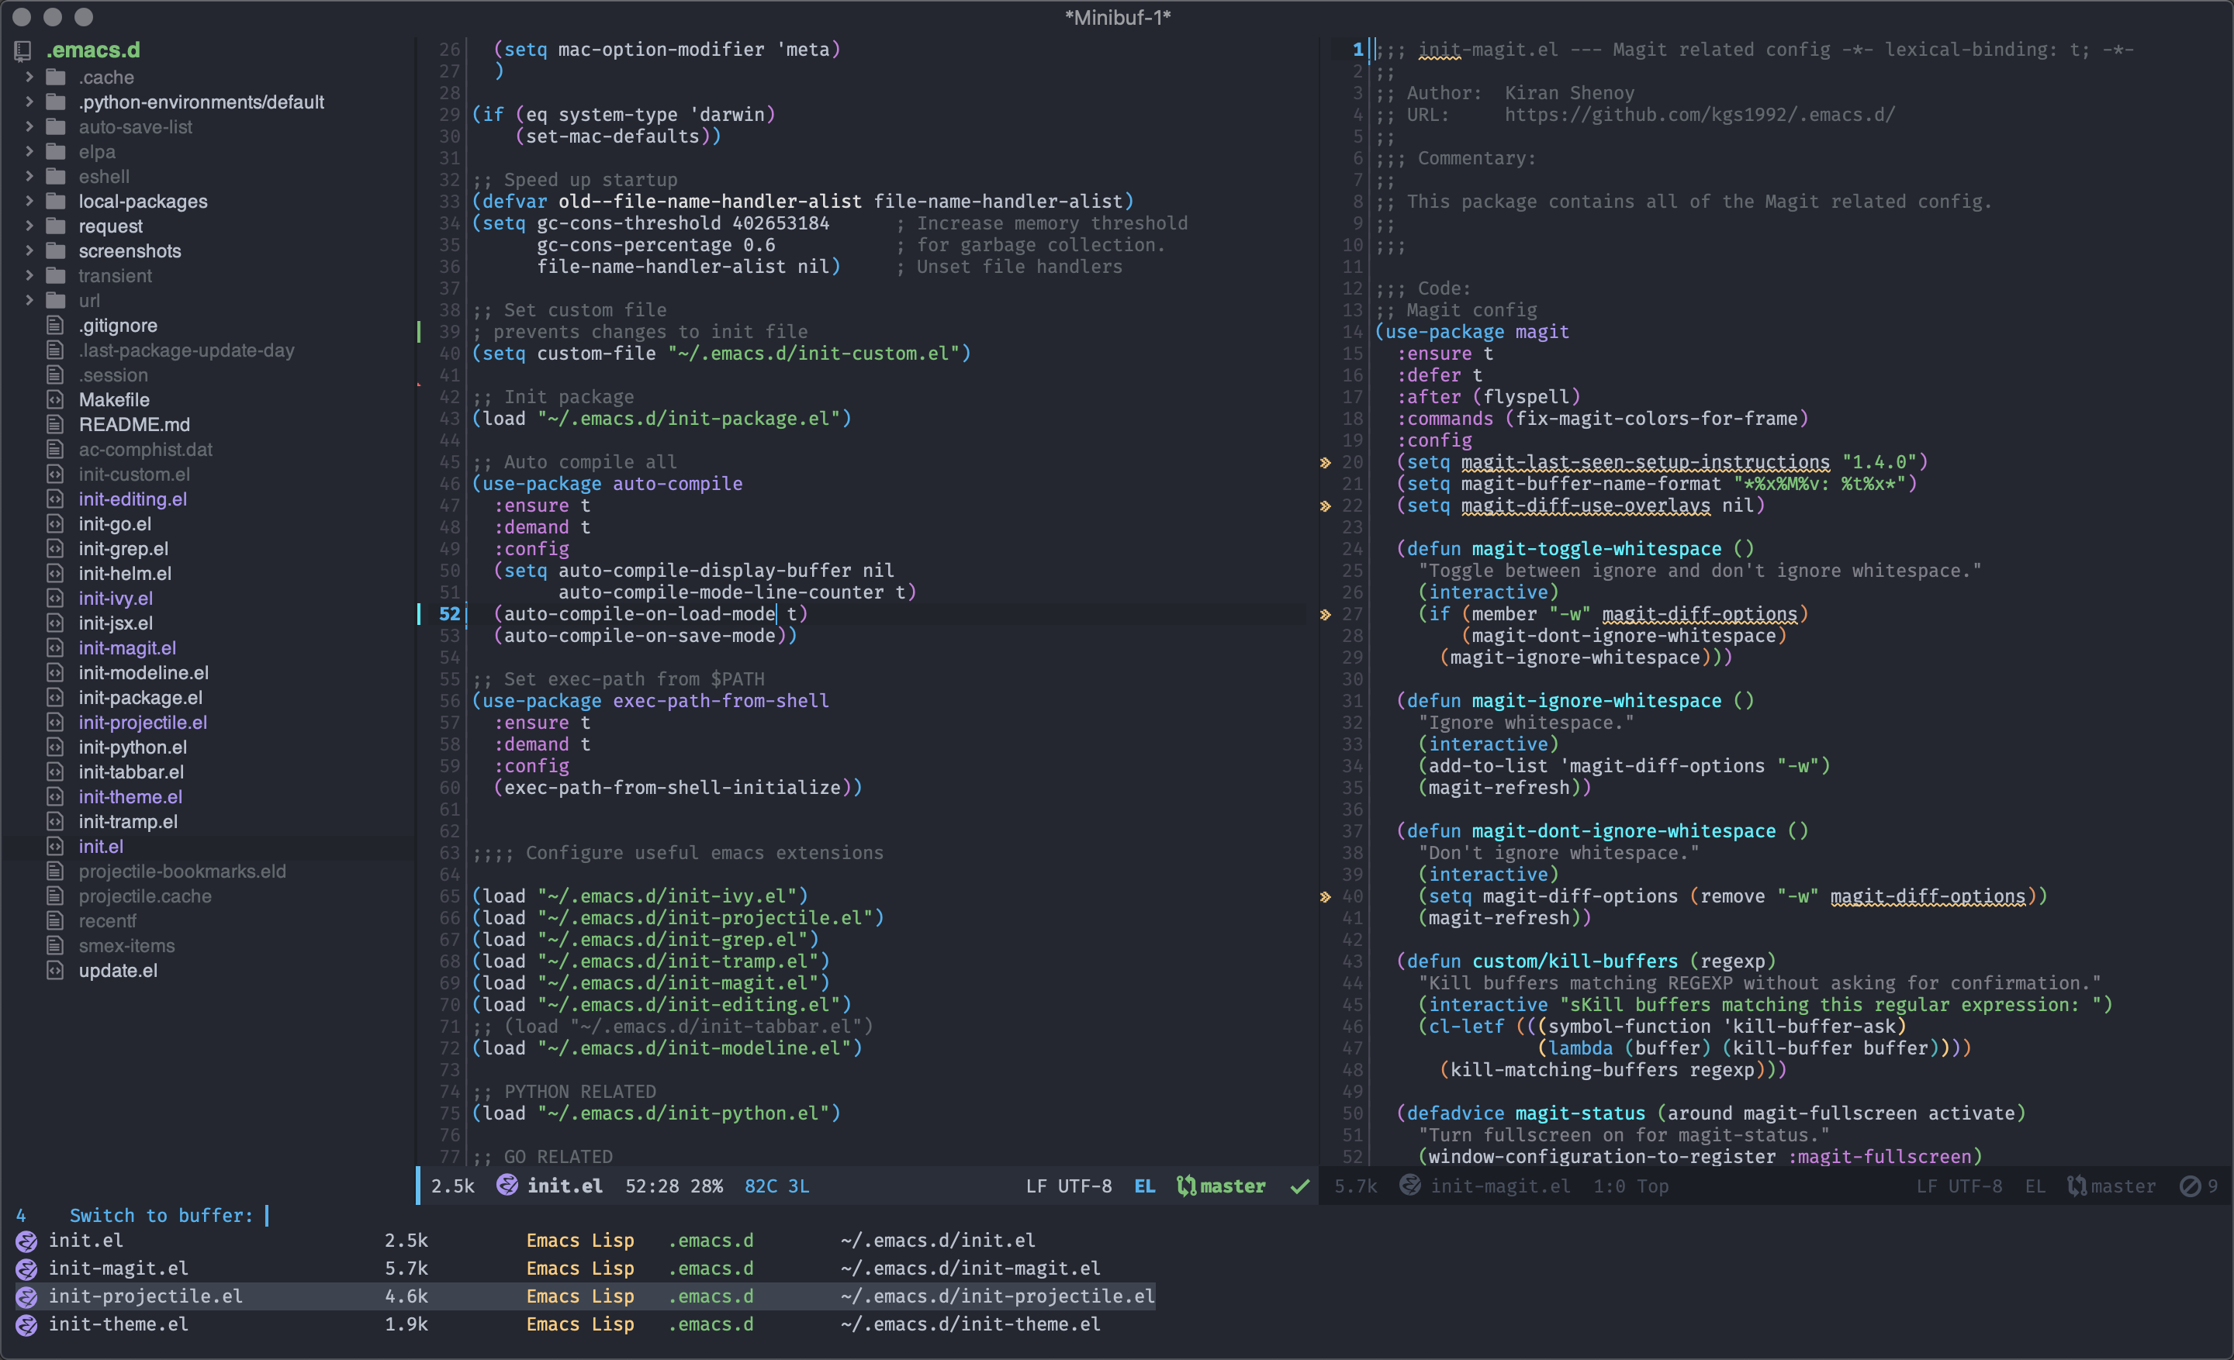
Task: Click the Emacs icon in init.el modeline
Action: (x=508, y=1185)
